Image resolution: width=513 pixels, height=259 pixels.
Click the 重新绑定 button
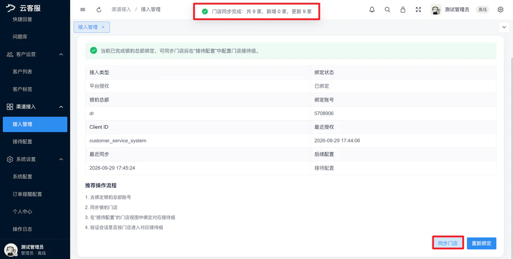481,243
